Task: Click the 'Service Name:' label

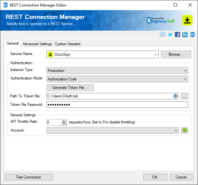Action: pos(22,54)
